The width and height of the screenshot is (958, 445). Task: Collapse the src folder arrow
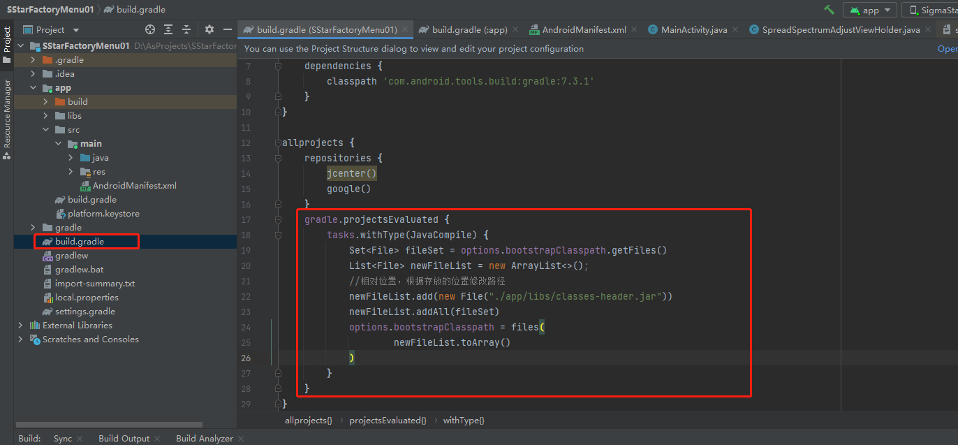[45, 130]
